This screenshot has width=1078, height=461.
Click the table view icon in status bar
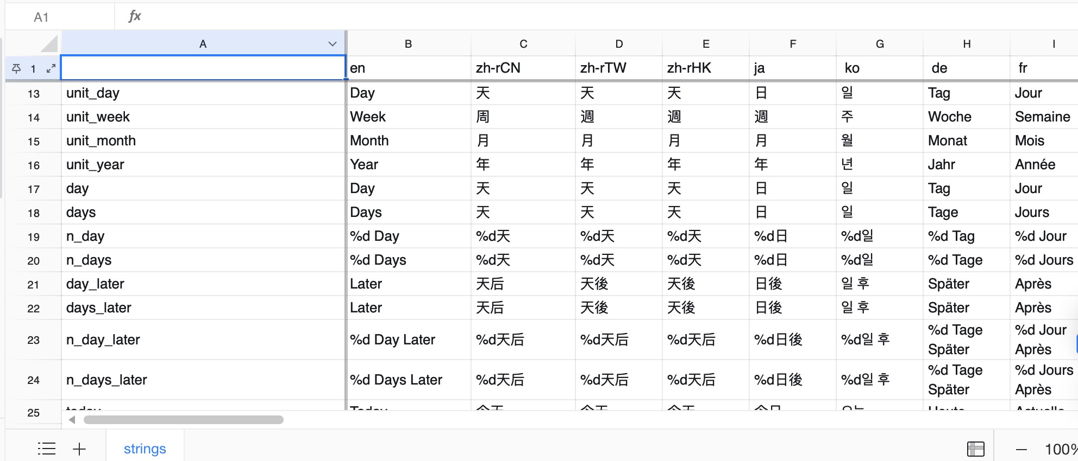pos(976,449)
